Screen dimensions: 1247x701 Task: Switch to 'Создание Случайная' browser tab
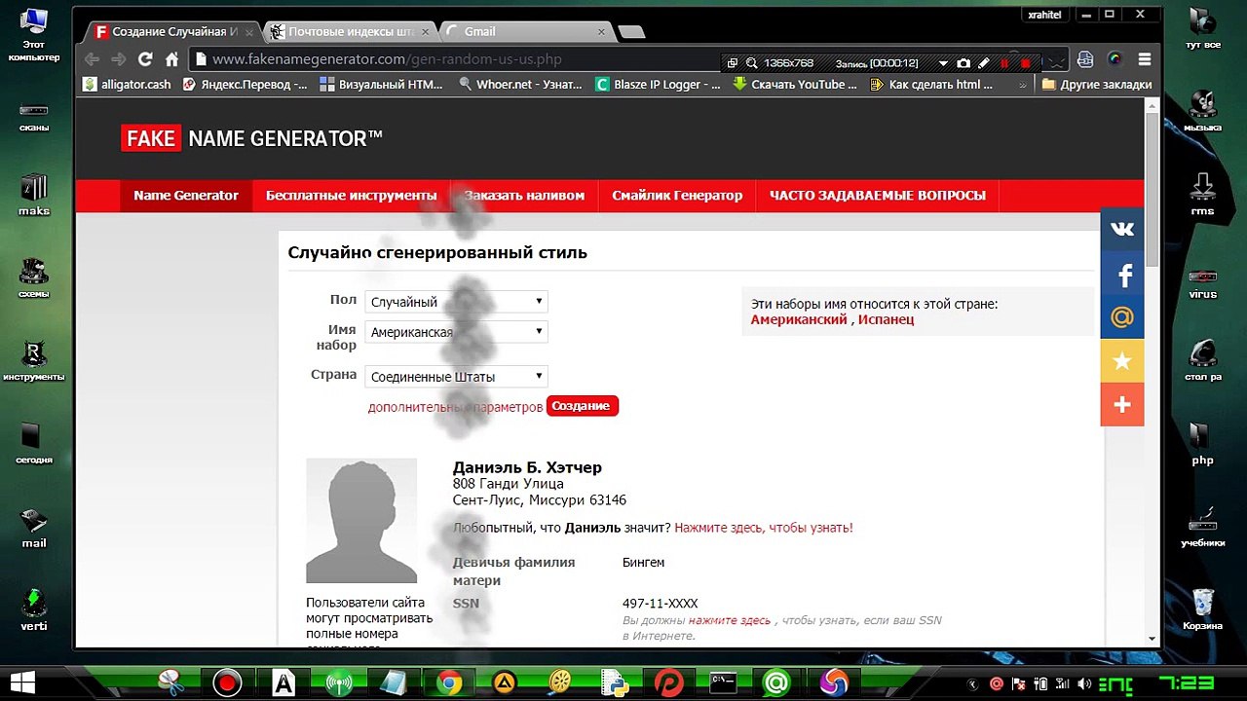[175, 32]
